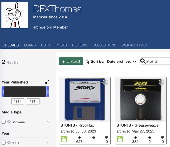This screenshot has height=147, width=170.
Task: Click reviews bubble on KryoFlux card
Action: coord(107,138)
